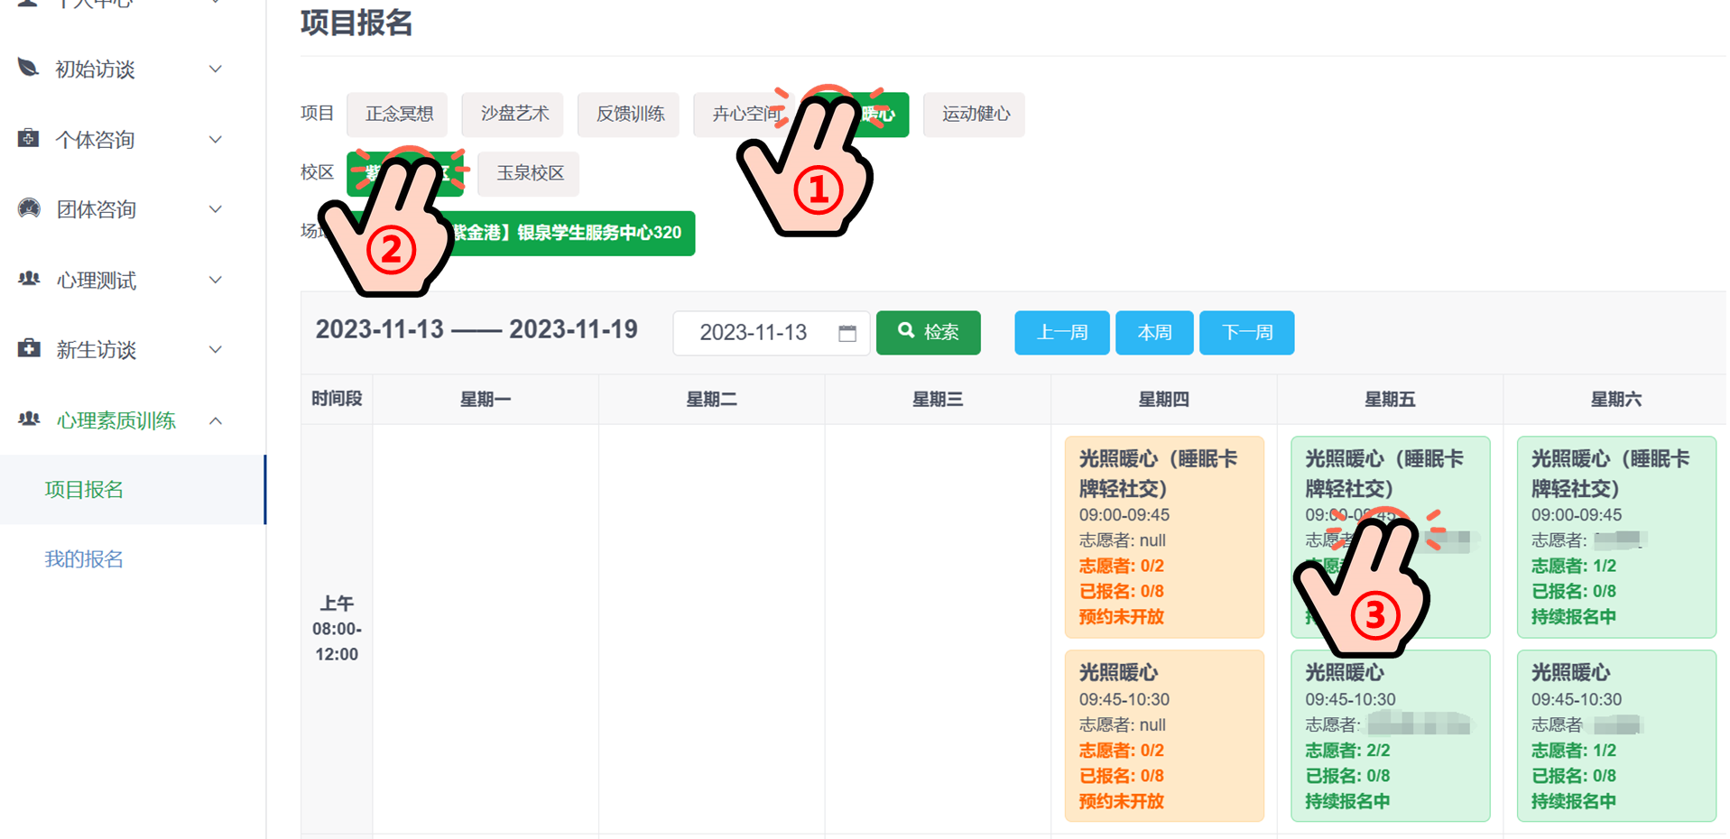
Task: Collapse the 心理素质训练 menu chevron
Action: coord(216,420)
